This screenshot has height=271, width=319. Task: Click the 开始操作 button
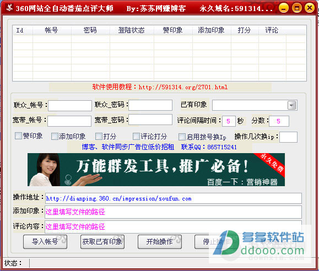pyautogui.click(x=160, y=242)
